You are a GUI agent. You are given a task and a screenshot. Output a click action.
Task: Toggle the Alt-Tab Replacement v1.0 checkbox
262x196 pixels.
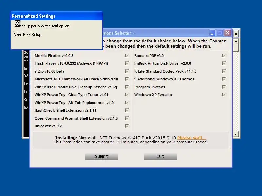(127, 103)
